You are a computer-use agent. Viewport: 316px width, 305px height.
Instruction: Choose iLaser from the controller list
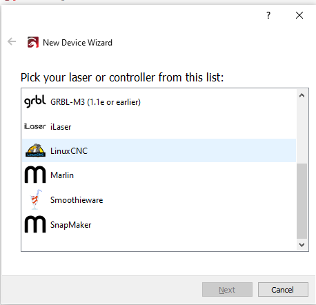(x=159, y=126)
